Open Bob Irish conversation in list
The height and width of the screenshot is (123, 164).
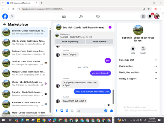[25, 32]
